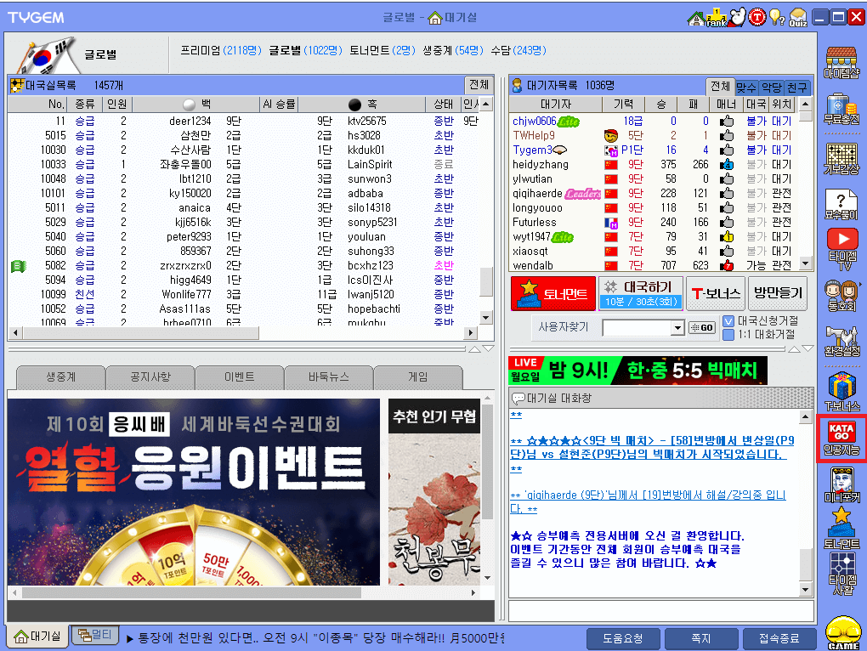
Task: Open the 아이템샵 item shop icon
Action: [841, 62]
